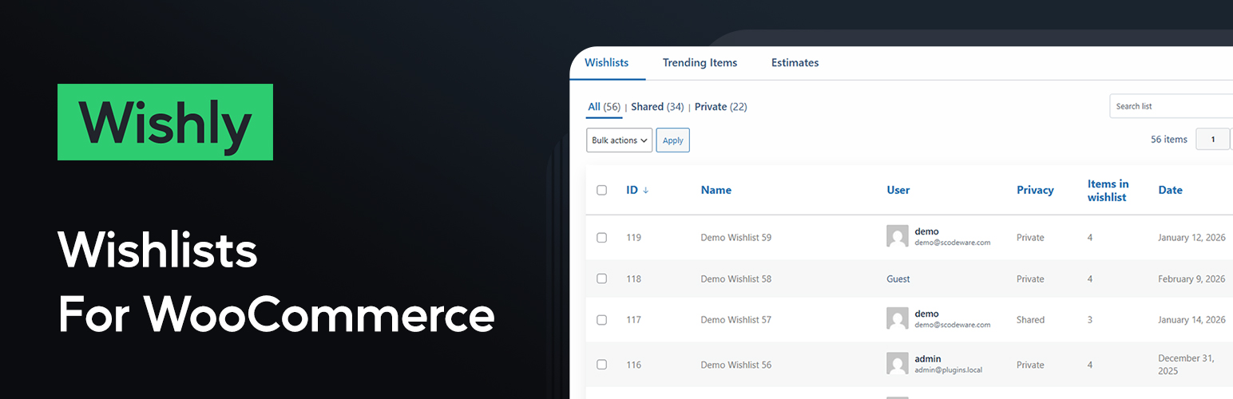This screenshot has width=1233, height=399.
Task: Check the box for wishlist 116
Action: pos(601,365)
